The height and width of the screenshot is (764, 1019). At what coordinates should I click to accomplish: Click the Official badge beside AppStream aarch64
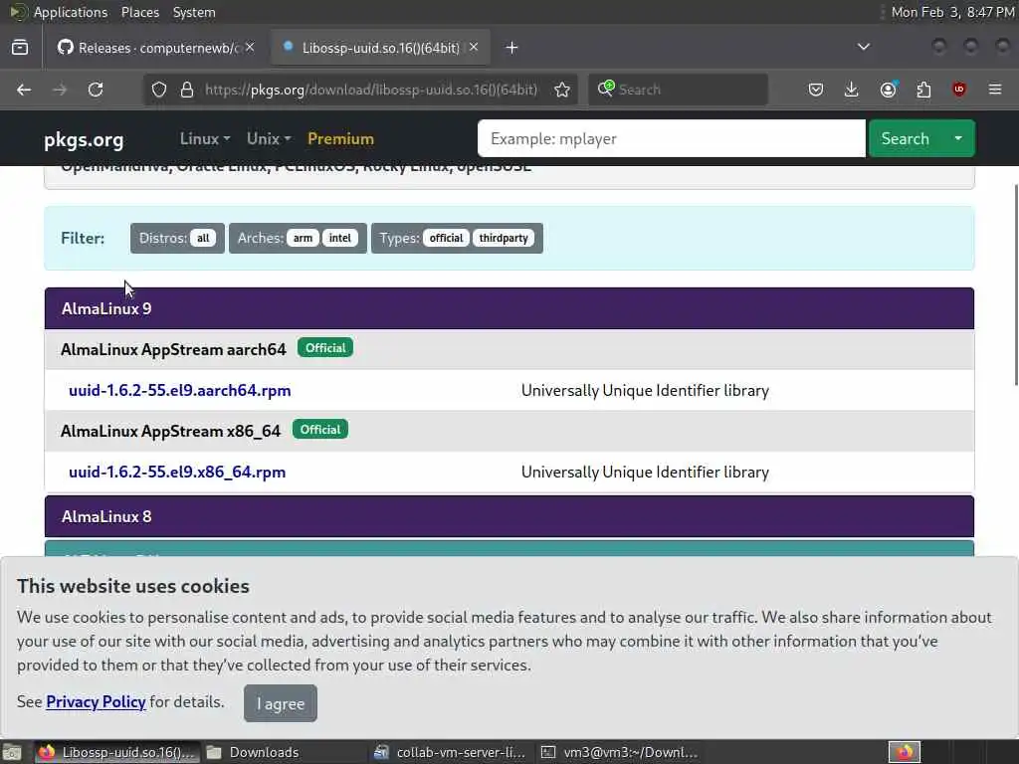click(x=325, y=347)
